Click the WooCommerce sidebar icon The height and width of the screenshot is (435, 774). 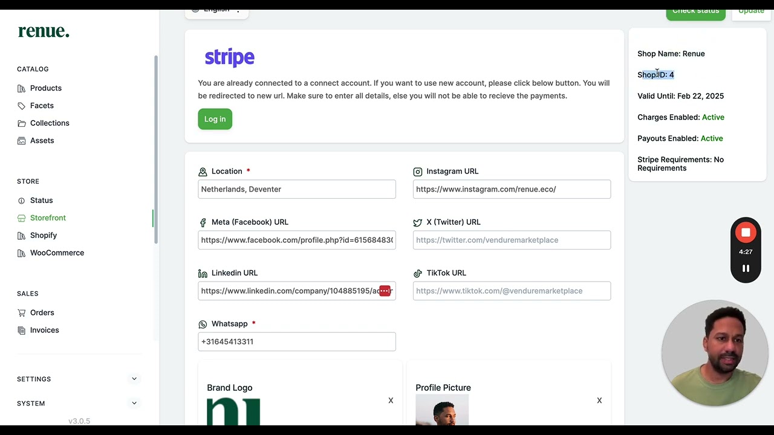tap(22, 253)
